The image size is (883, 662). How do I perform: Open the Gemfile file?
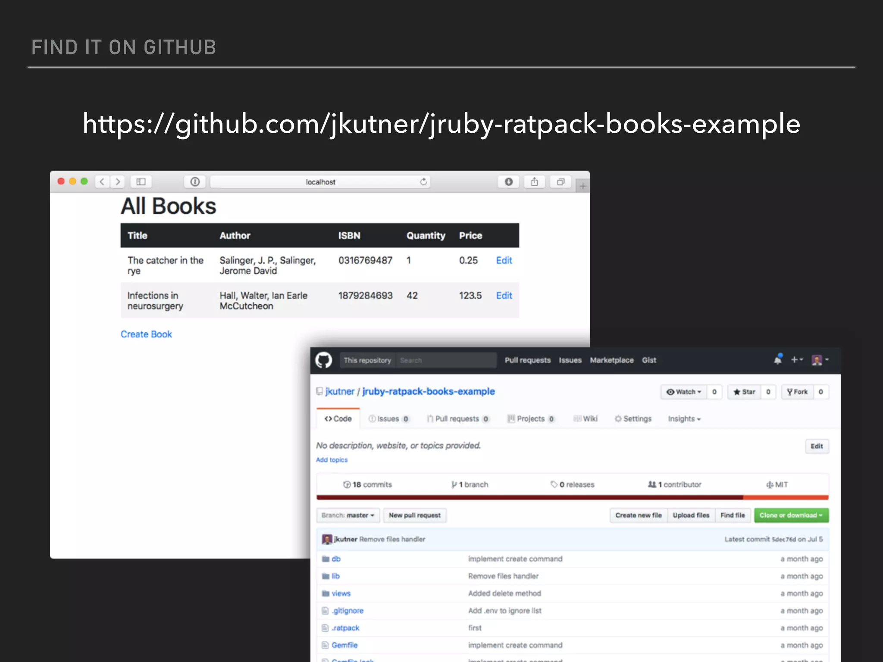(x=344, y=645)
